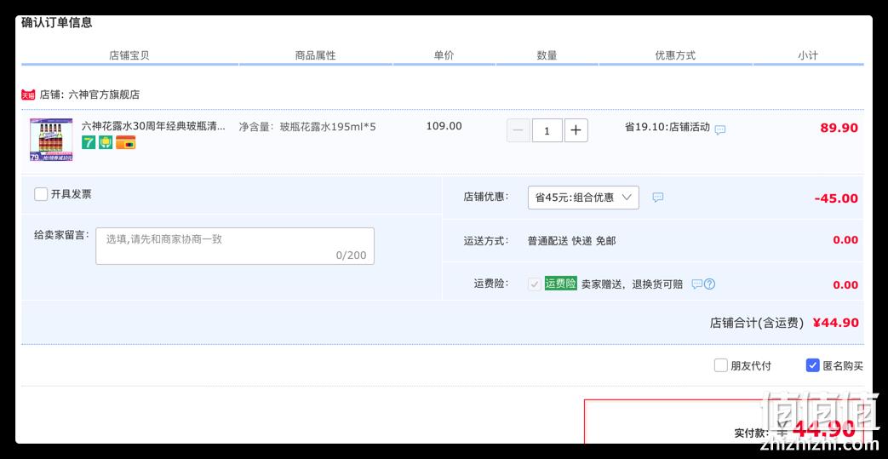Click the 店铺宝贝 column header
This screenshot has width=888, height=459.
(129, 55)
